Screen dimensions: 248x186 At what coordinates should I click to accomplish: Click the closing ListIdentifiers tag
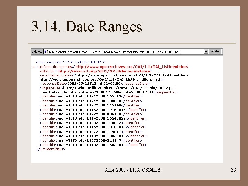(50, 149)
